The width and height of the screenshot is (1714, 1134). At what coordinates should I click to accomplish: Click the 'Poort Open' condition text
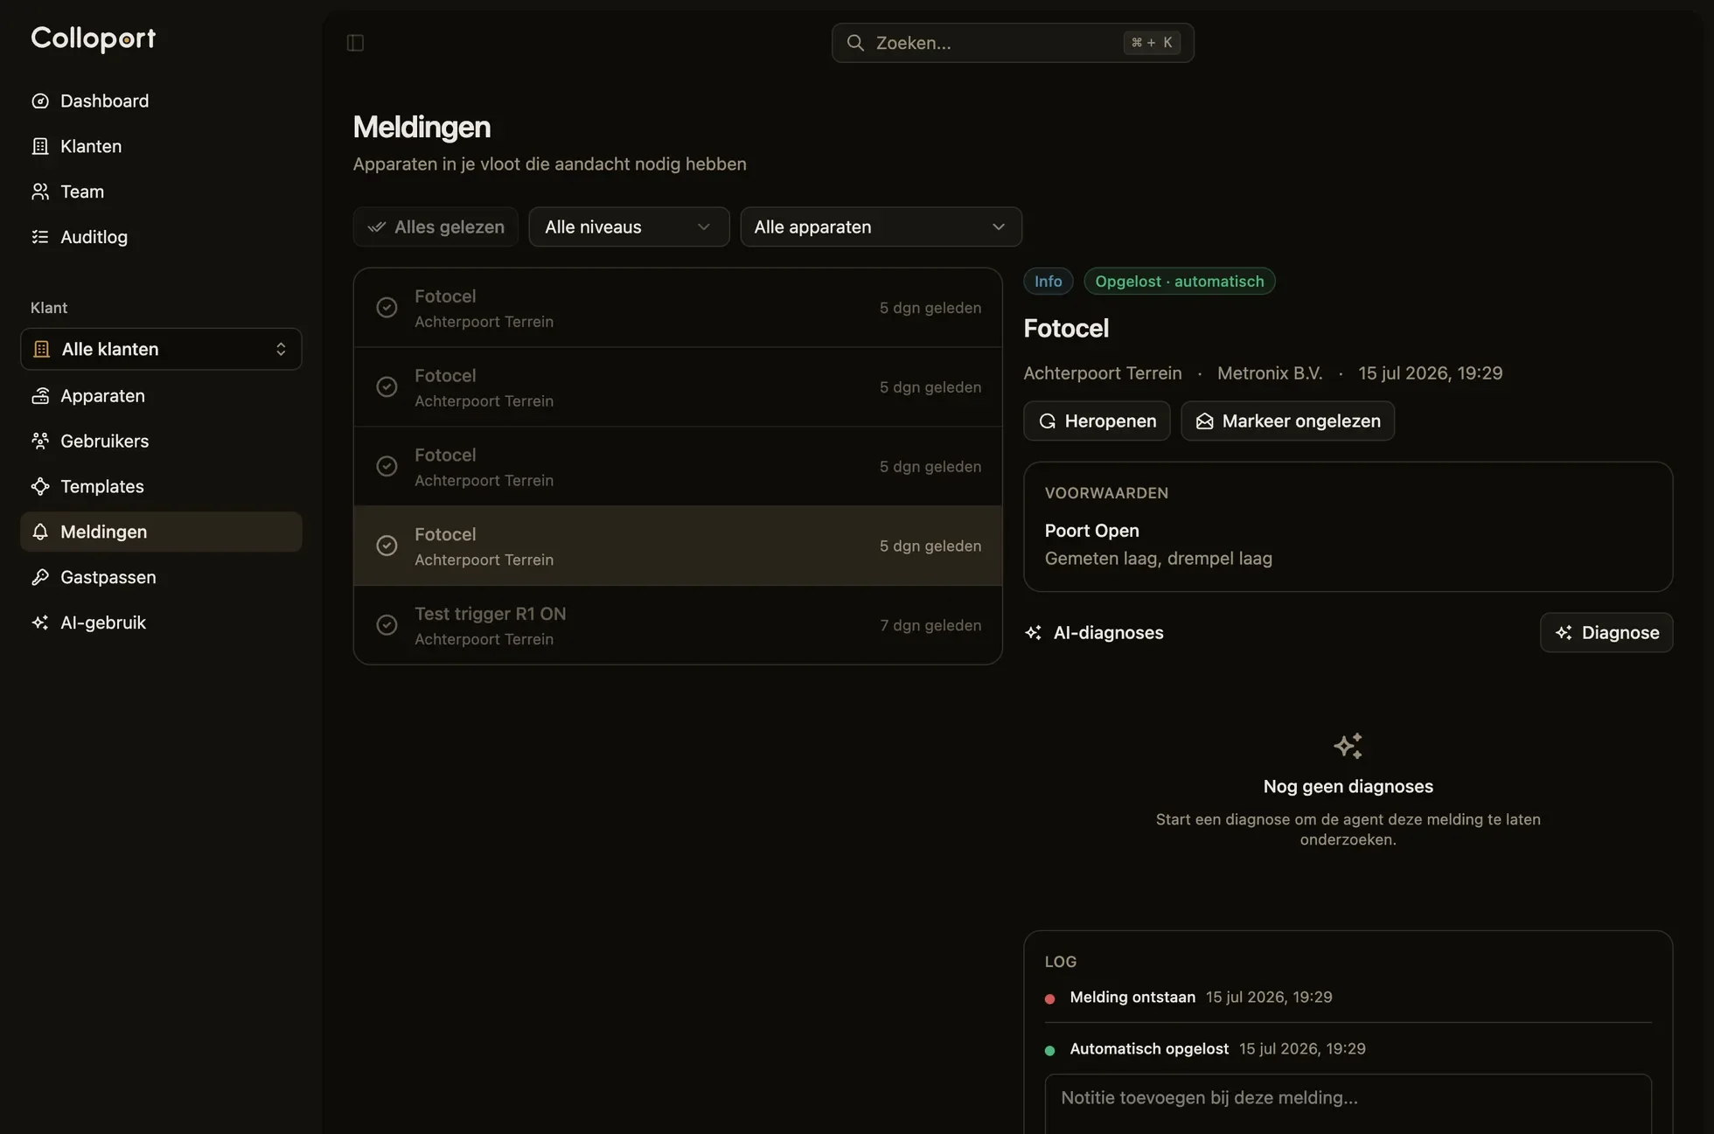point(1091,532)
